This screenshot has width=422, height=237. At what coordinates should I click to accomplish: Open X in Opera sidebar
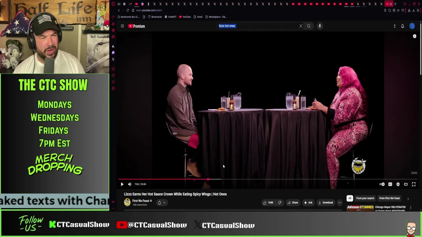pyautogui.click(x=113, y=59)
